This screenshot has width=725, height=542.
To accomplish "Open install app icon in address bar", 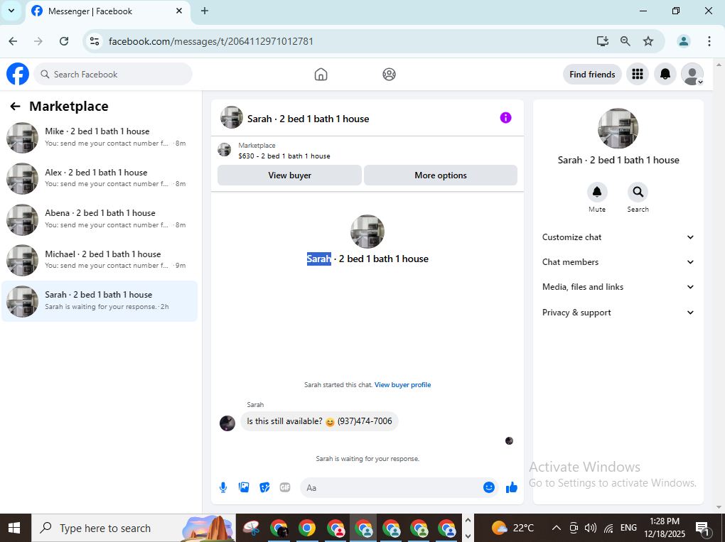I will [603, 41].
